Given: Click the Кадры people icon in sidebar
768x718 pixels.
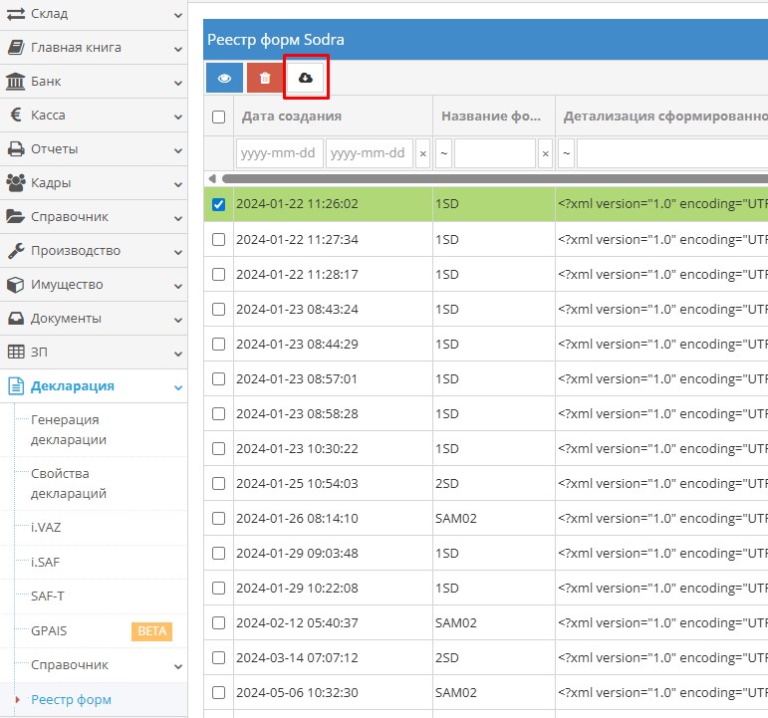Looking at the screenshot, I should tap(15, 183).
